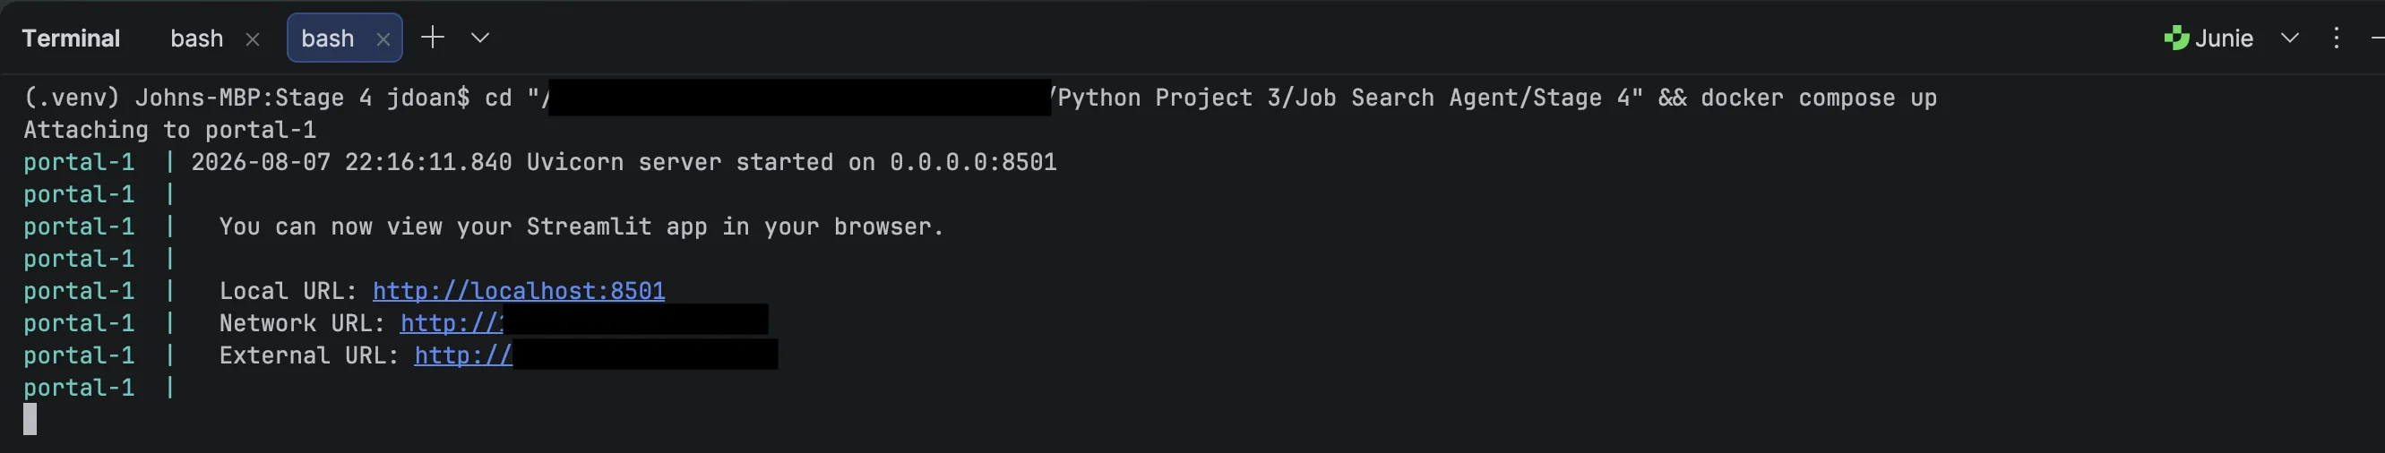This screenshot has width=2385, height=453.
Task: Switch to the first bash tab
Action: click(196, 38)
